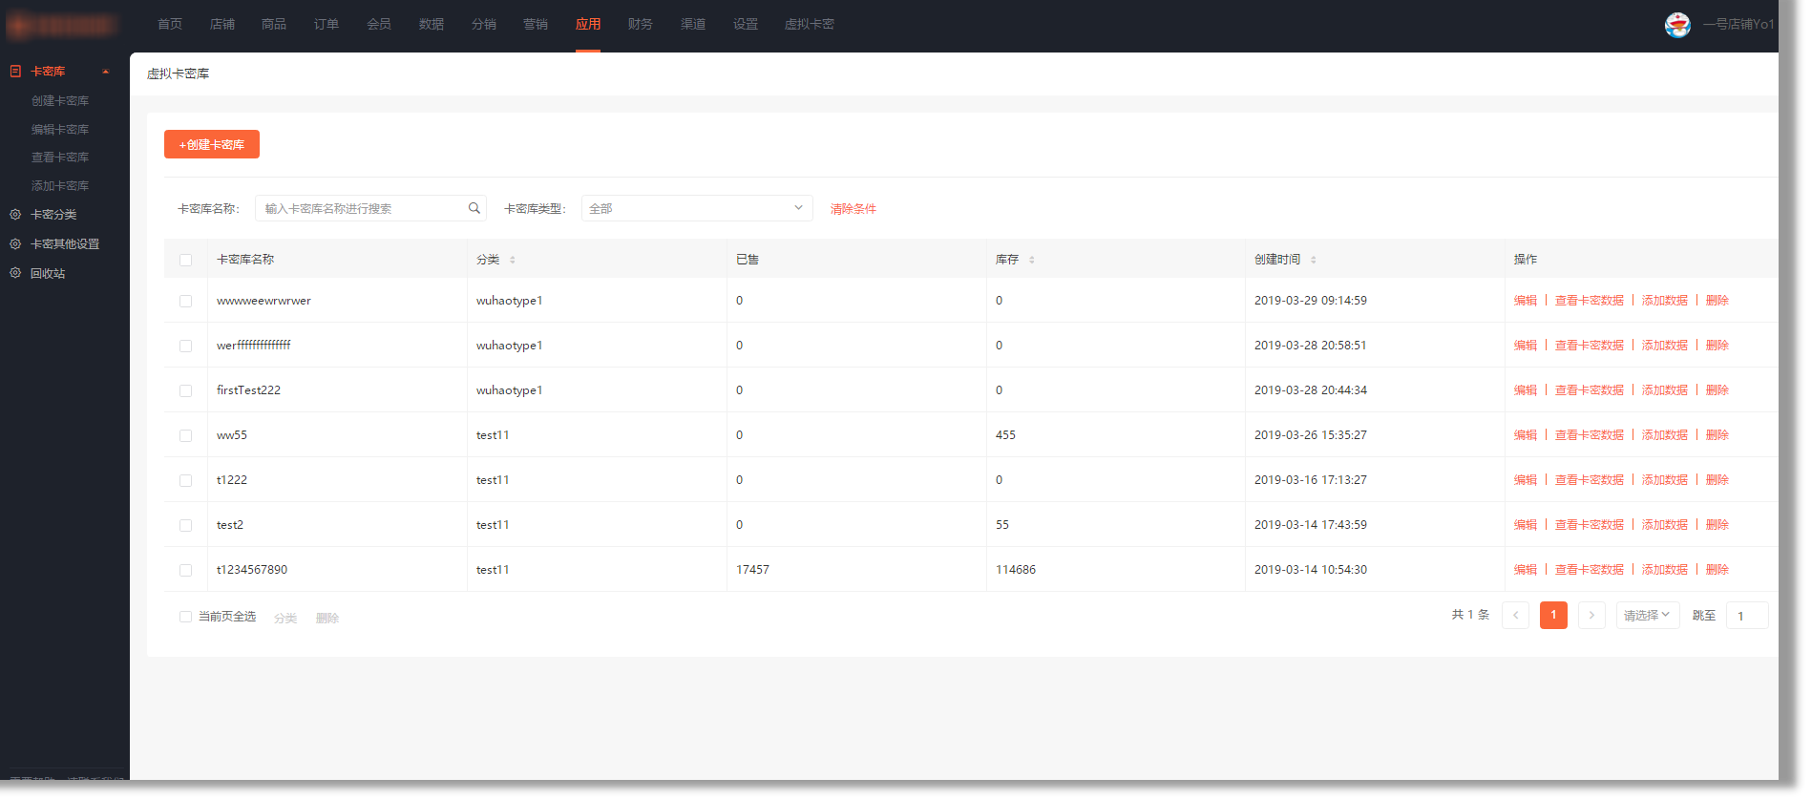Sort table by 分类 sort icon
The height and width of the screenshot is (799, 1812).
512,260
